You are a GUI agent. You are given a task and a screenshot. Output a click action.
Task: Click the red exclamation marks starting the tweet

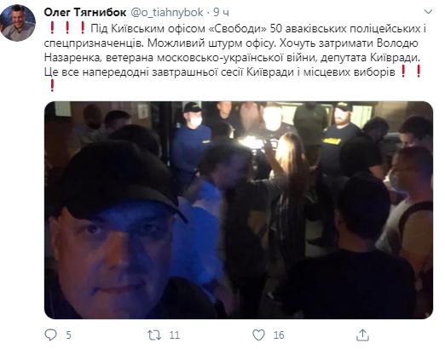(x=67, y=28)
